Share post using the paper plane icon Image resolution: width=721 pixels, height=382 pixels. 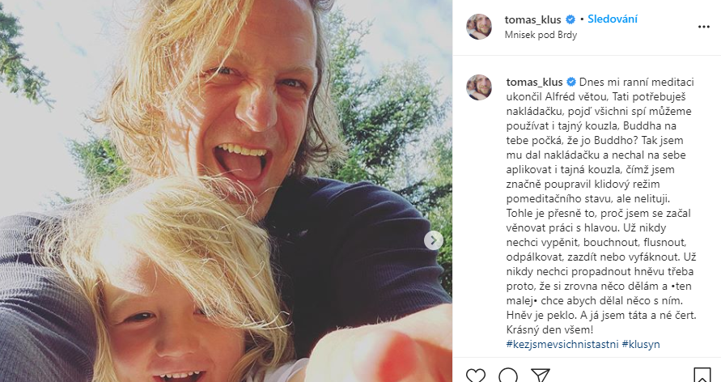540,376
